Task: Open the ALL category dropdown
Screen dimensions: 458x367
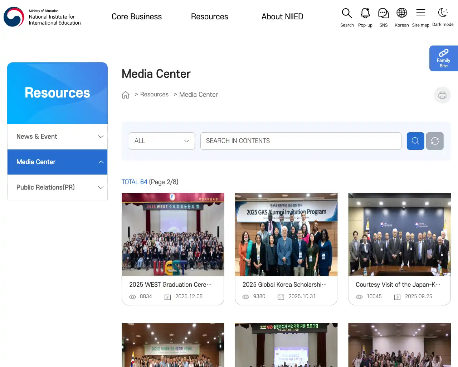Action: 162,141
